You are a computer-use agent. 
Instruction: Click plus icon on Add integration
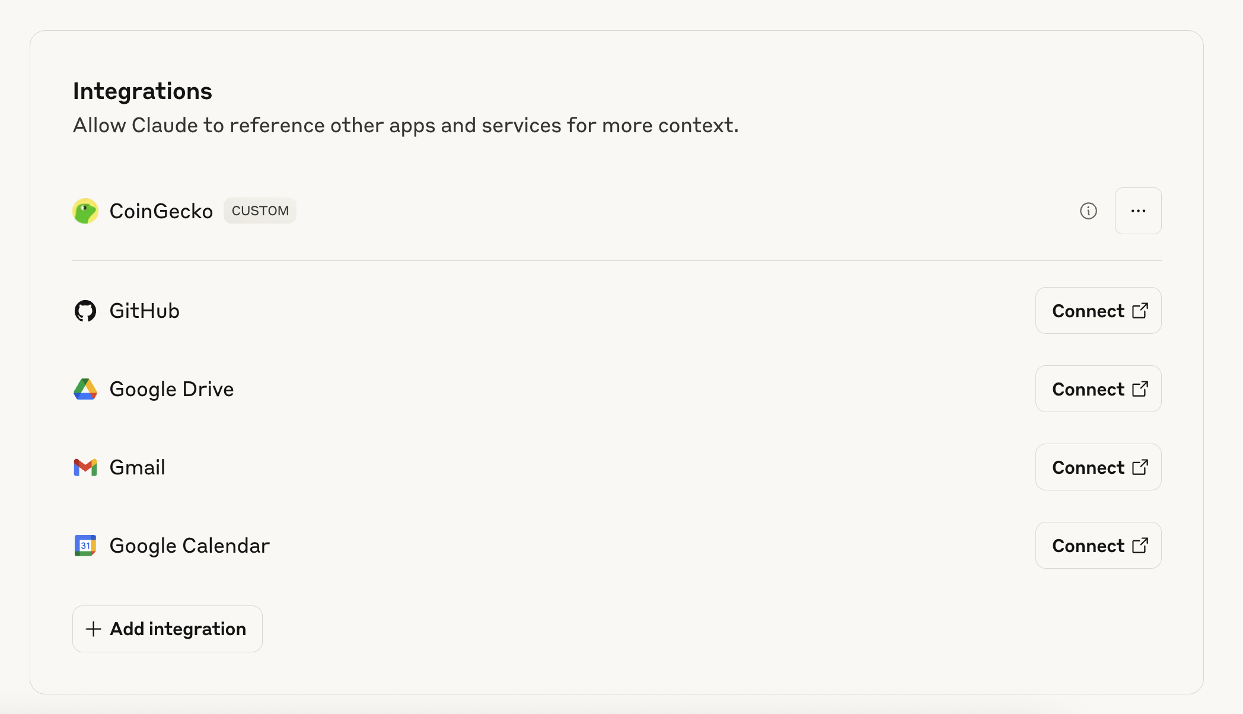click(93, 629)
